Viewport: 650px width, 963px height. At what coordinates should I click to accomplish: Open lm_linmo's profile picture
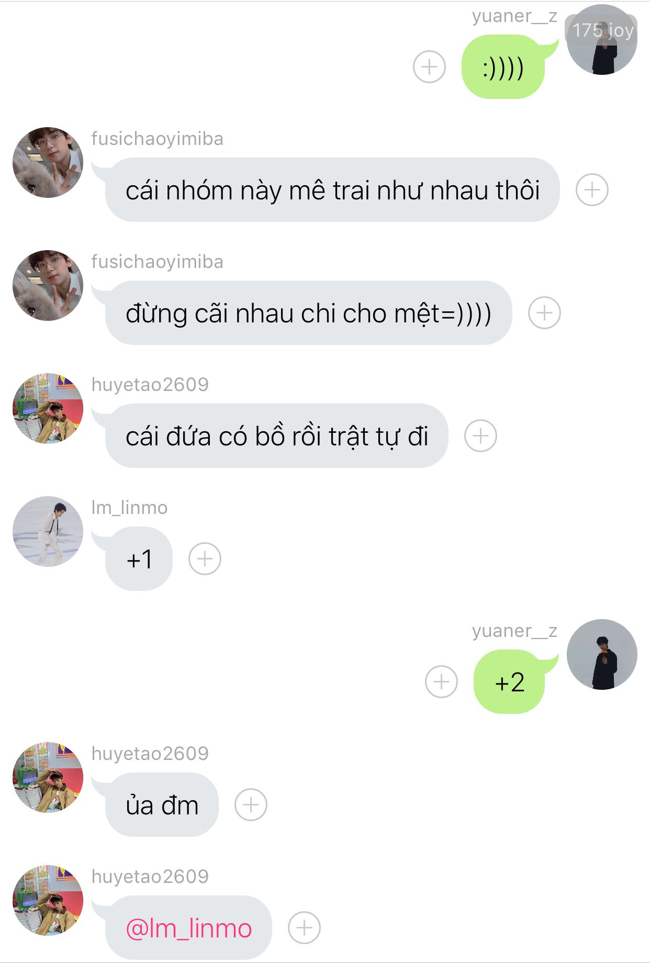[x=48, y=531]
